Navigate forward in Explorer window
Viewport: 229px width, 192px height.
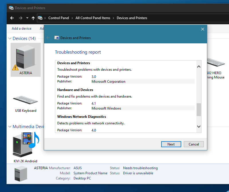(21, 18)
